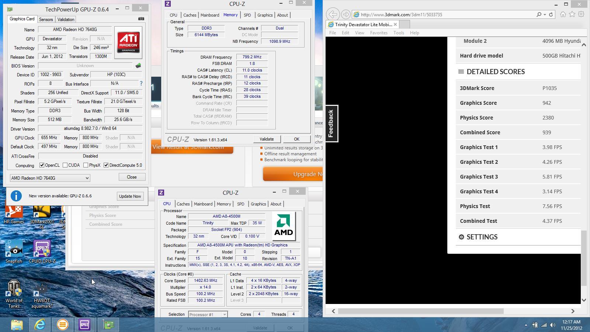This screenshot has height=332, width=590.
Task: Click the search magnifier in IE address bar
Action: click(539, 14)
